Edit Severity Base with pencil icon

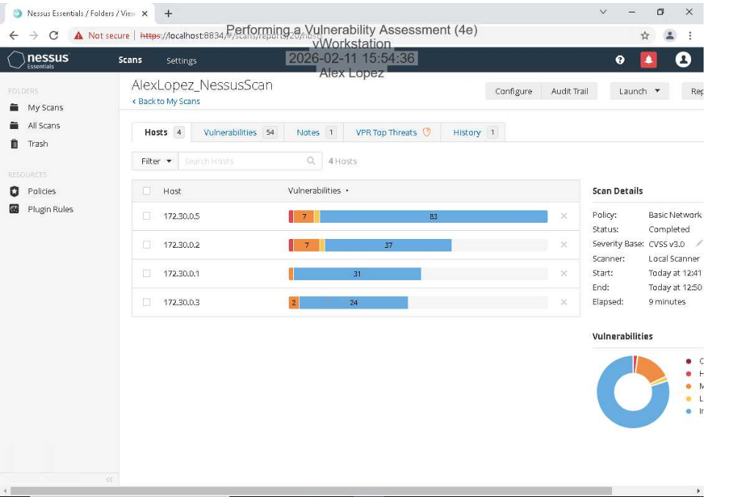coord(698,243)
